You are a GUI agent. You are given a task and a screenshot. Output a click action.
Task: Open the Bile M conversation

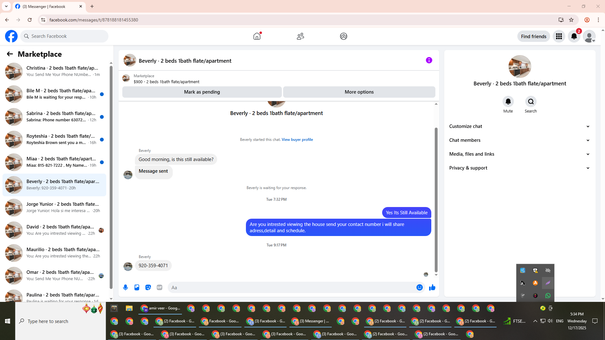[54, 94]
